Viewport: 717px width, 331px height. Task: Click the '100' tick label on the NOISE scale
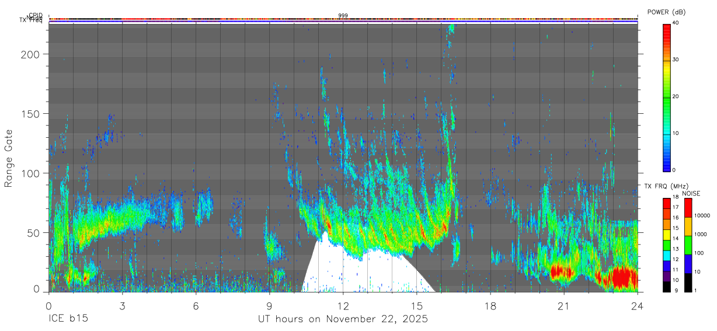(x=699, y=253)
